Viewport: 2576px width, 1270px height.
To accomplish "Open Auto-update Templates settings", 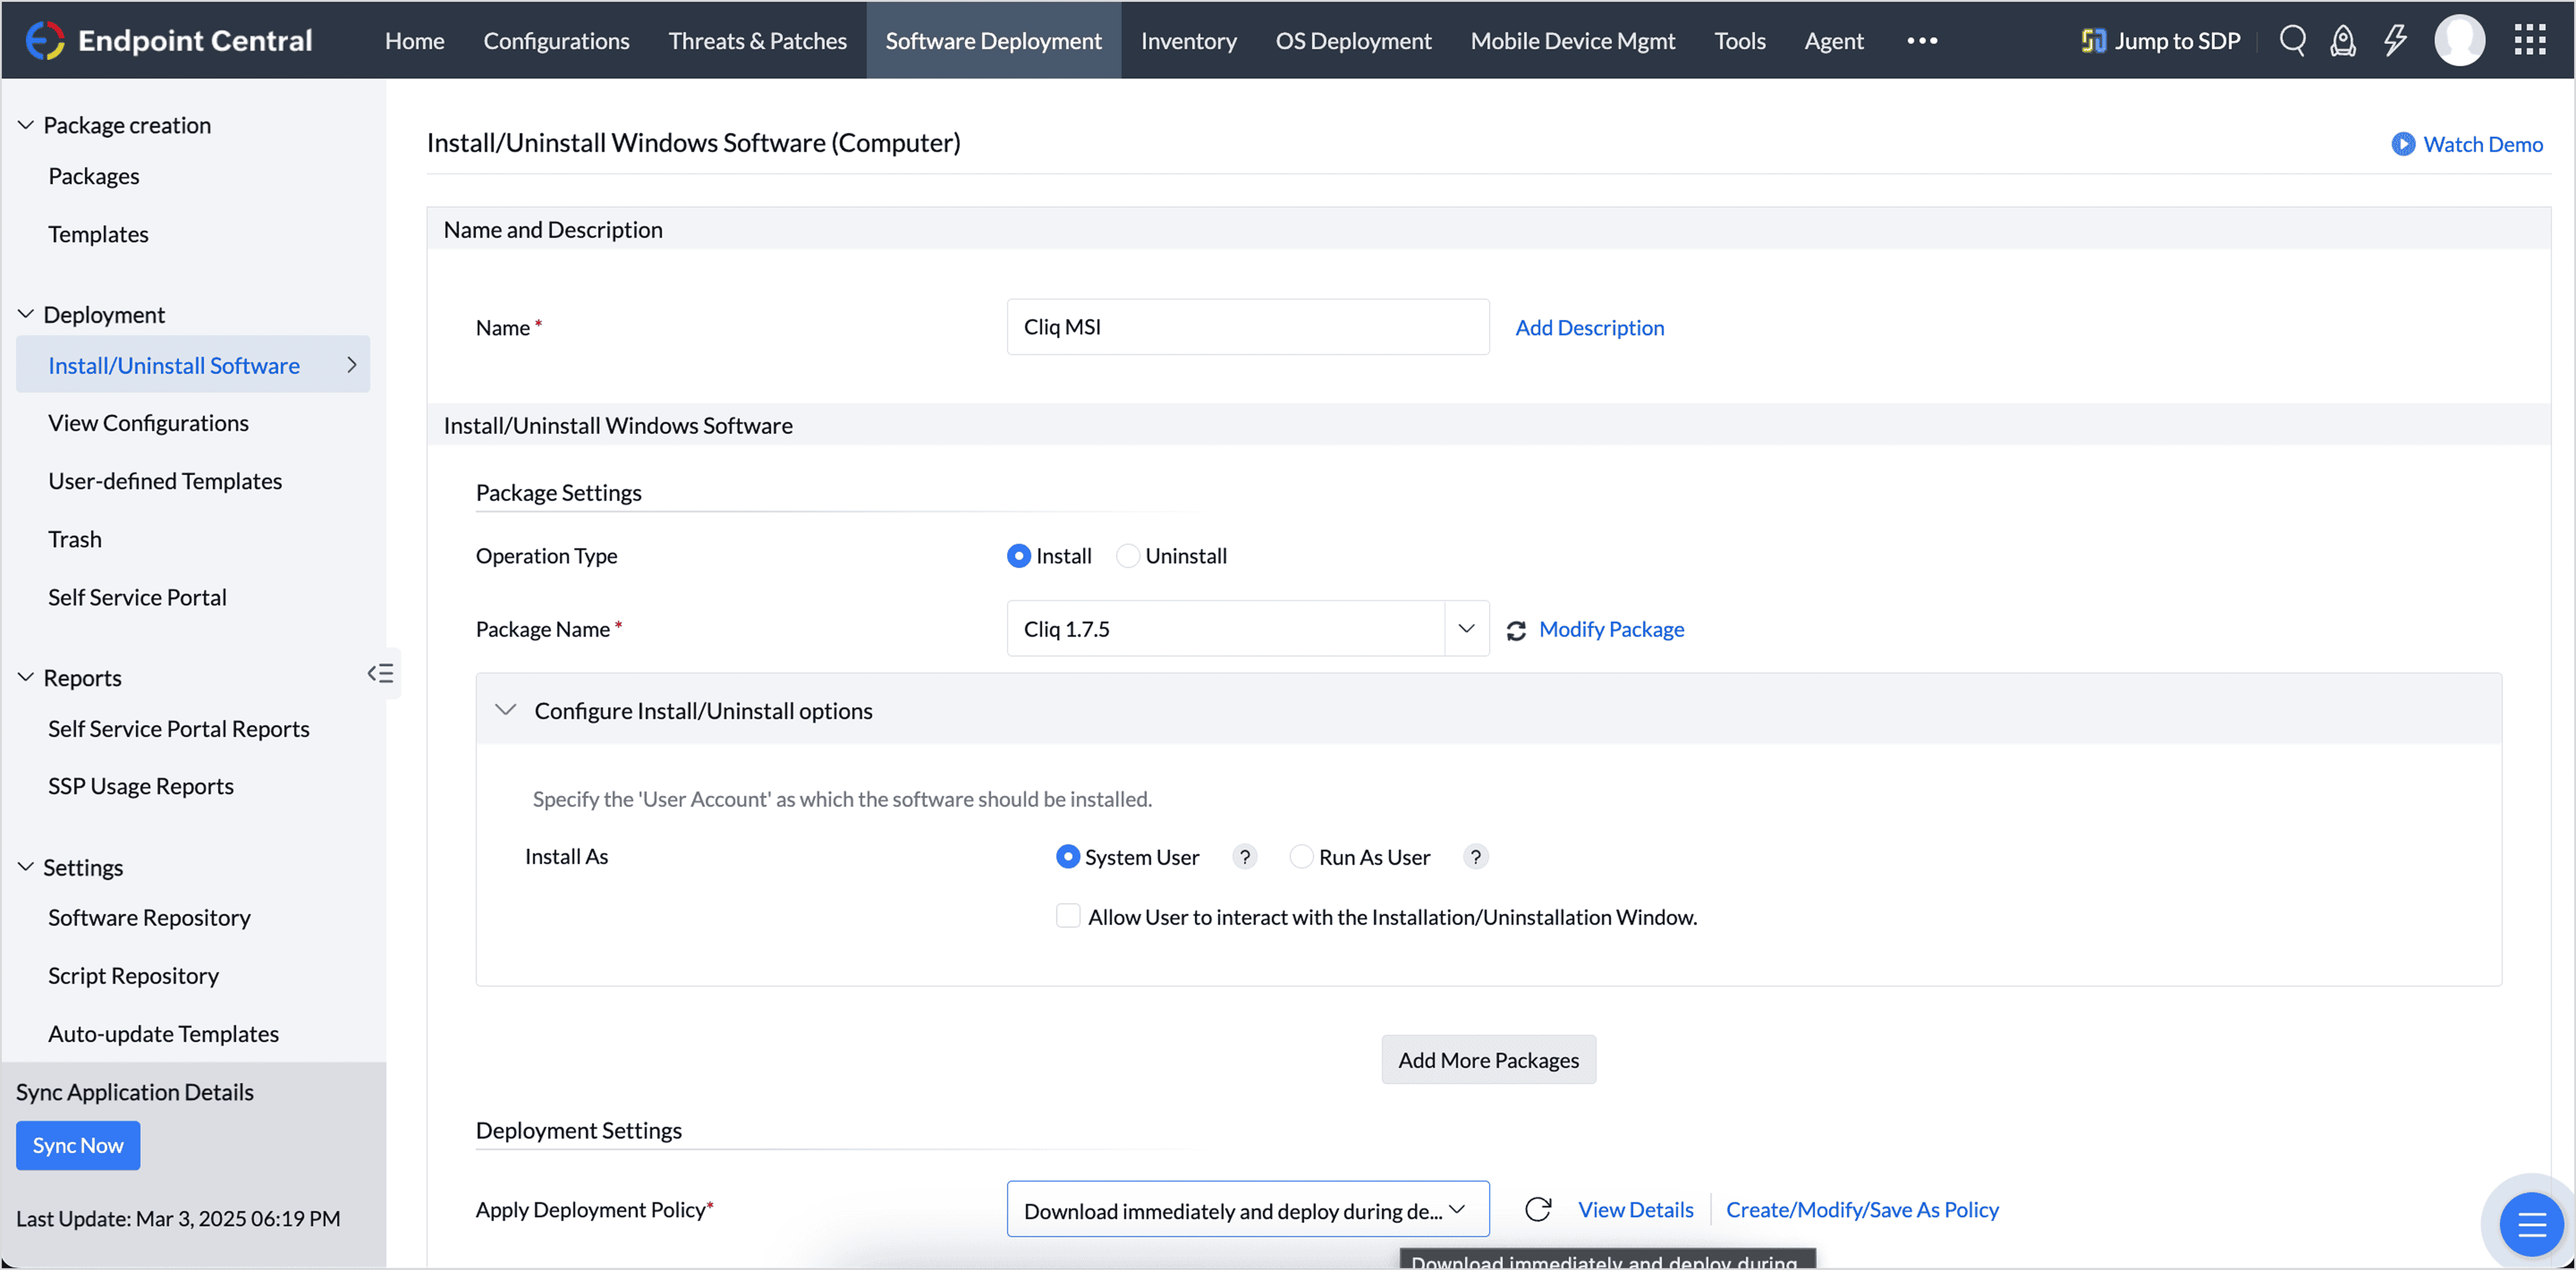I will pos(163,1034).
